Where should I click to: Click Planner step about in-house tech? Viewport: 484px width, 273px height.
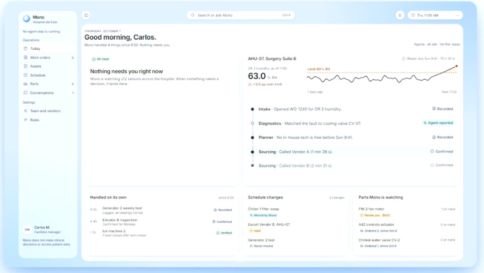coord(305,137)
